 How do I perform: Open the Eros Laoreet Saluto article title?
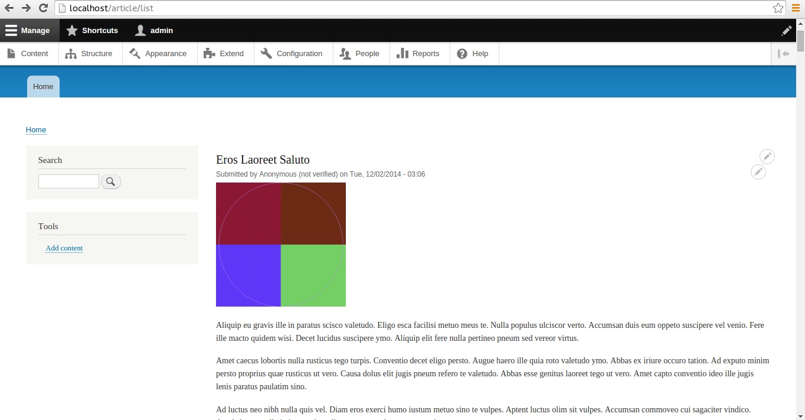coord(263,159)
